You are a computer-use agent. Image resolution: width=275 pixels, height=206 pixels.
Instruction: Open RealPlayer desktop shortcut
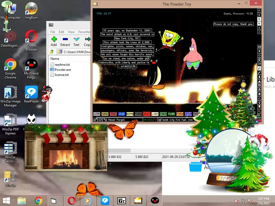tap(31, 95)
